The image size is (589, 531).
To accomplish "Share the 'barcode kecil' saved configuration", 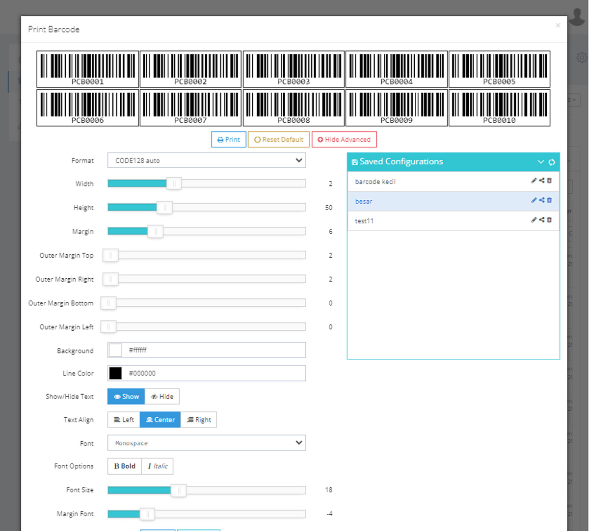I will [x=542, y=181].
